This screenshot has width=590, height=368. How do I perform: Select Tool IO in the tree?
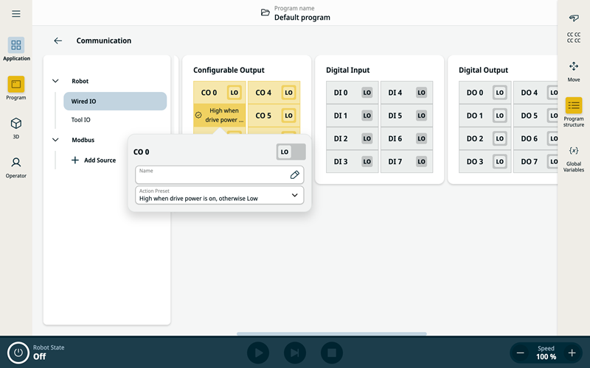[x=81, y=119]
